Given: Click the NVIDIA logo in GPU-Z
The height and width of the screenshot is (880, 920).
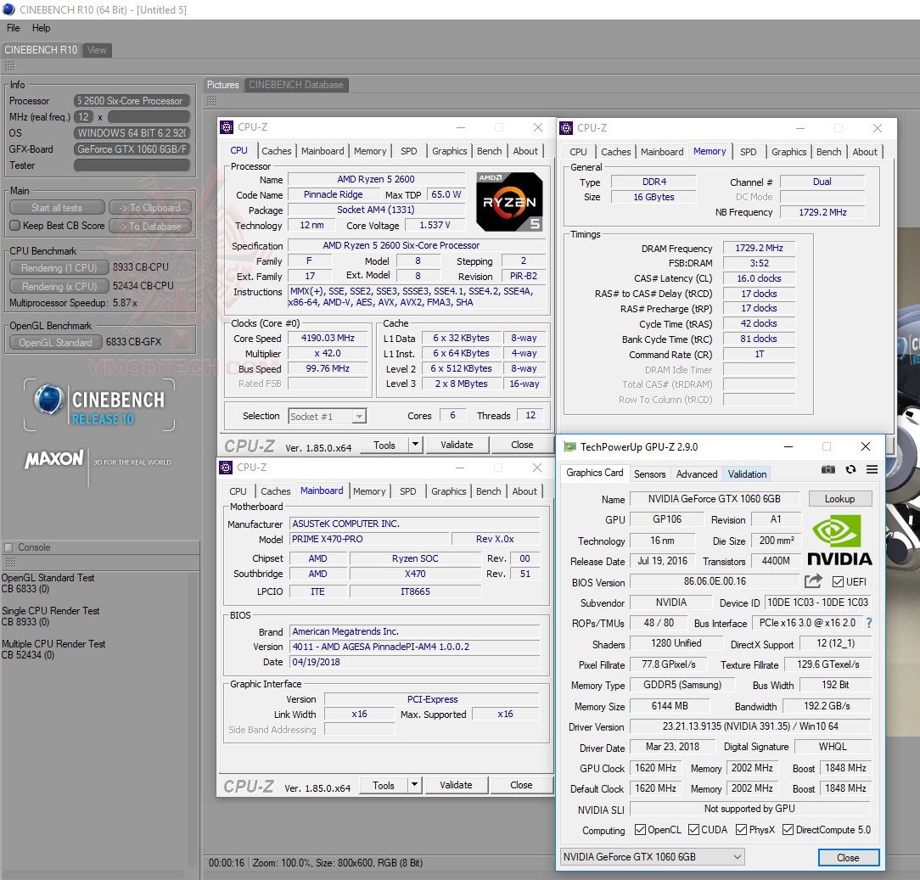Looking at the screenshot, I should [839, 541].
